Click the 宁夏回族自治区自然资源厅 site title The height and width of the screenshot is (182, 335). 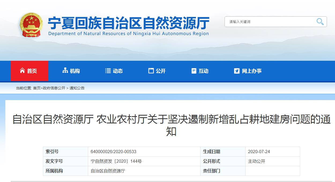(128, 23)
